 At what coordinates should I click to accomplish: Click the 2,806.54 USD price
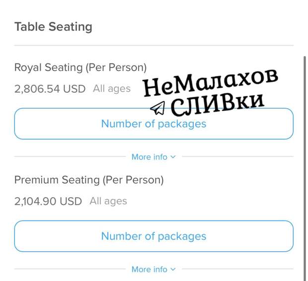point(50,89)
